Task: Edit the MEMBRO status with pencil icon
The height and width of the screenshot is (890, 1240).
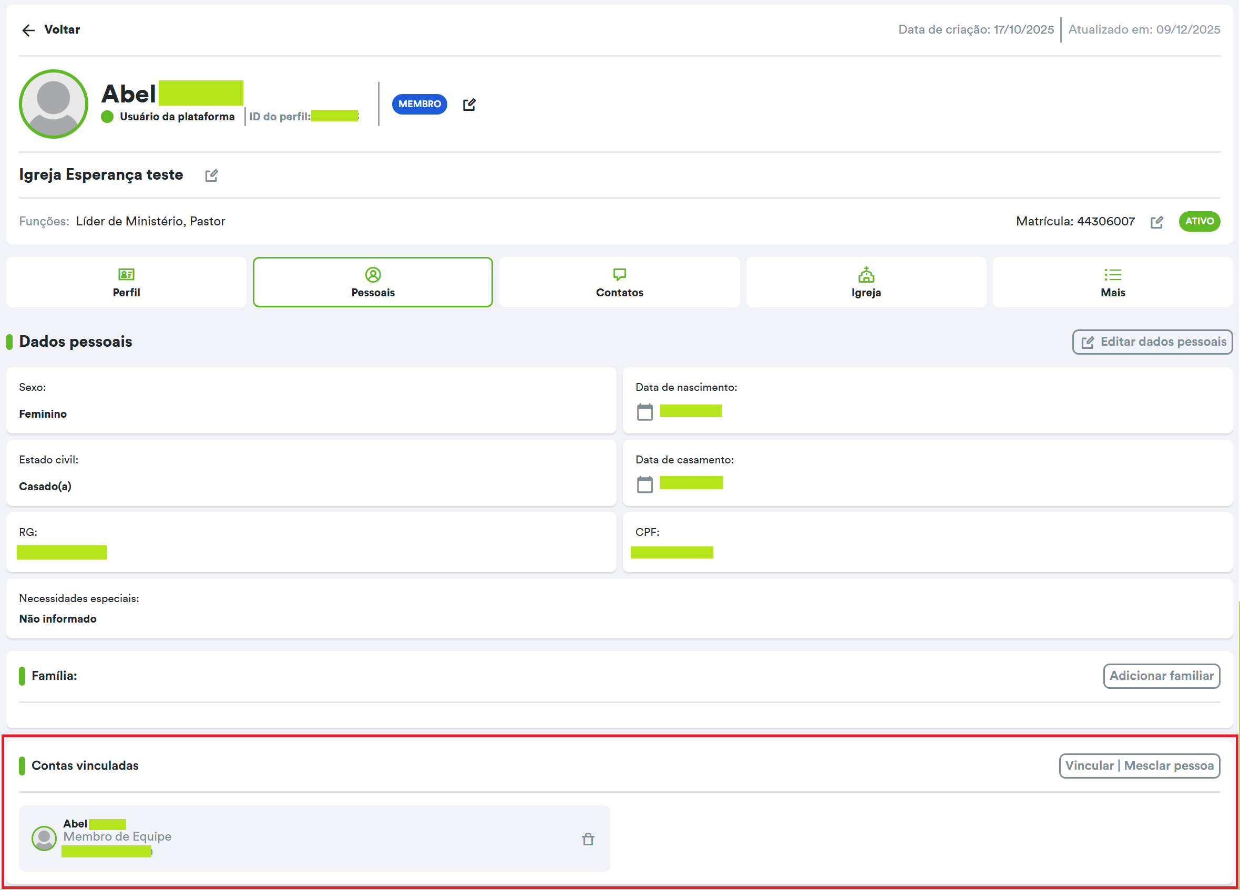Action: 469,105
